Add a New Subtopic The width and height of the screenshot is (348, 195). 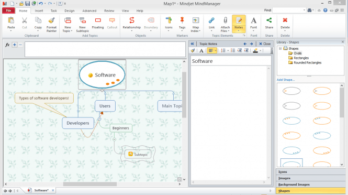tap(82, 25)
